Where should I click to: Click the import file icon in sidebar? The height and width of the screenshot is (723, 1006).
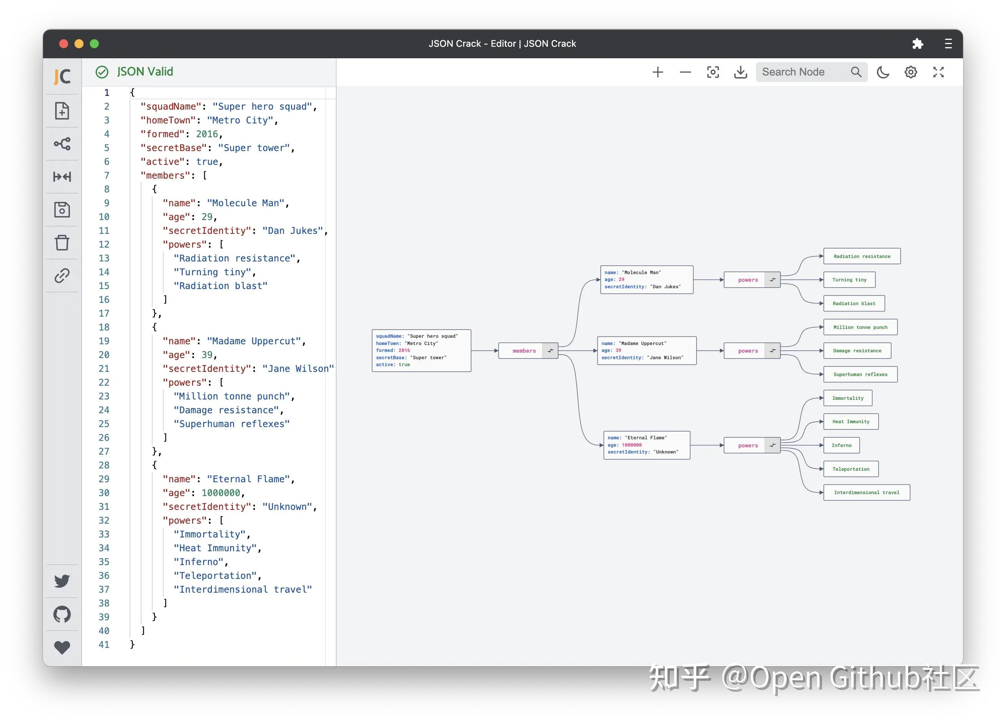click(x=62, y=111)
